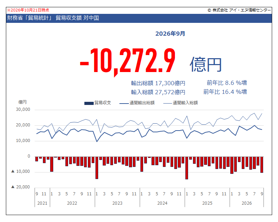Click the unit label 億円 beside the value
This screenshot has width=278, height=222.
(206, 64)
